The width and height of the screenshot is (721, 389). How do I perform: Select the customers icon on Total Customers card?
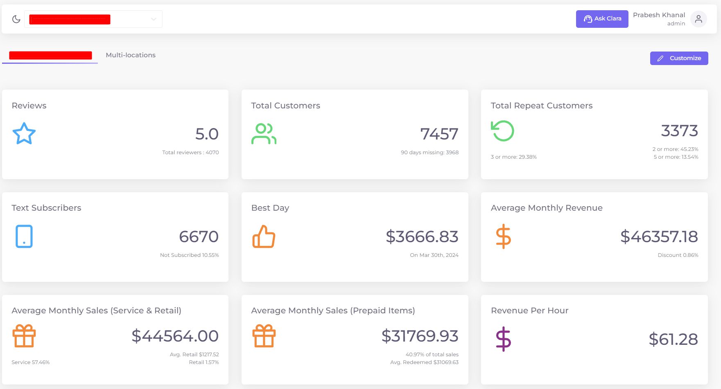tap(264, 133)
